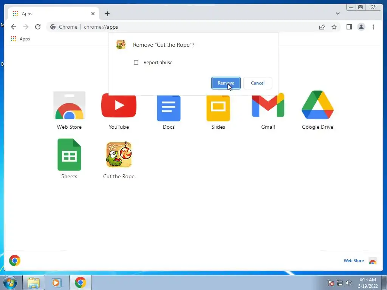Click the Chrome taskbar button

[80, 282]
